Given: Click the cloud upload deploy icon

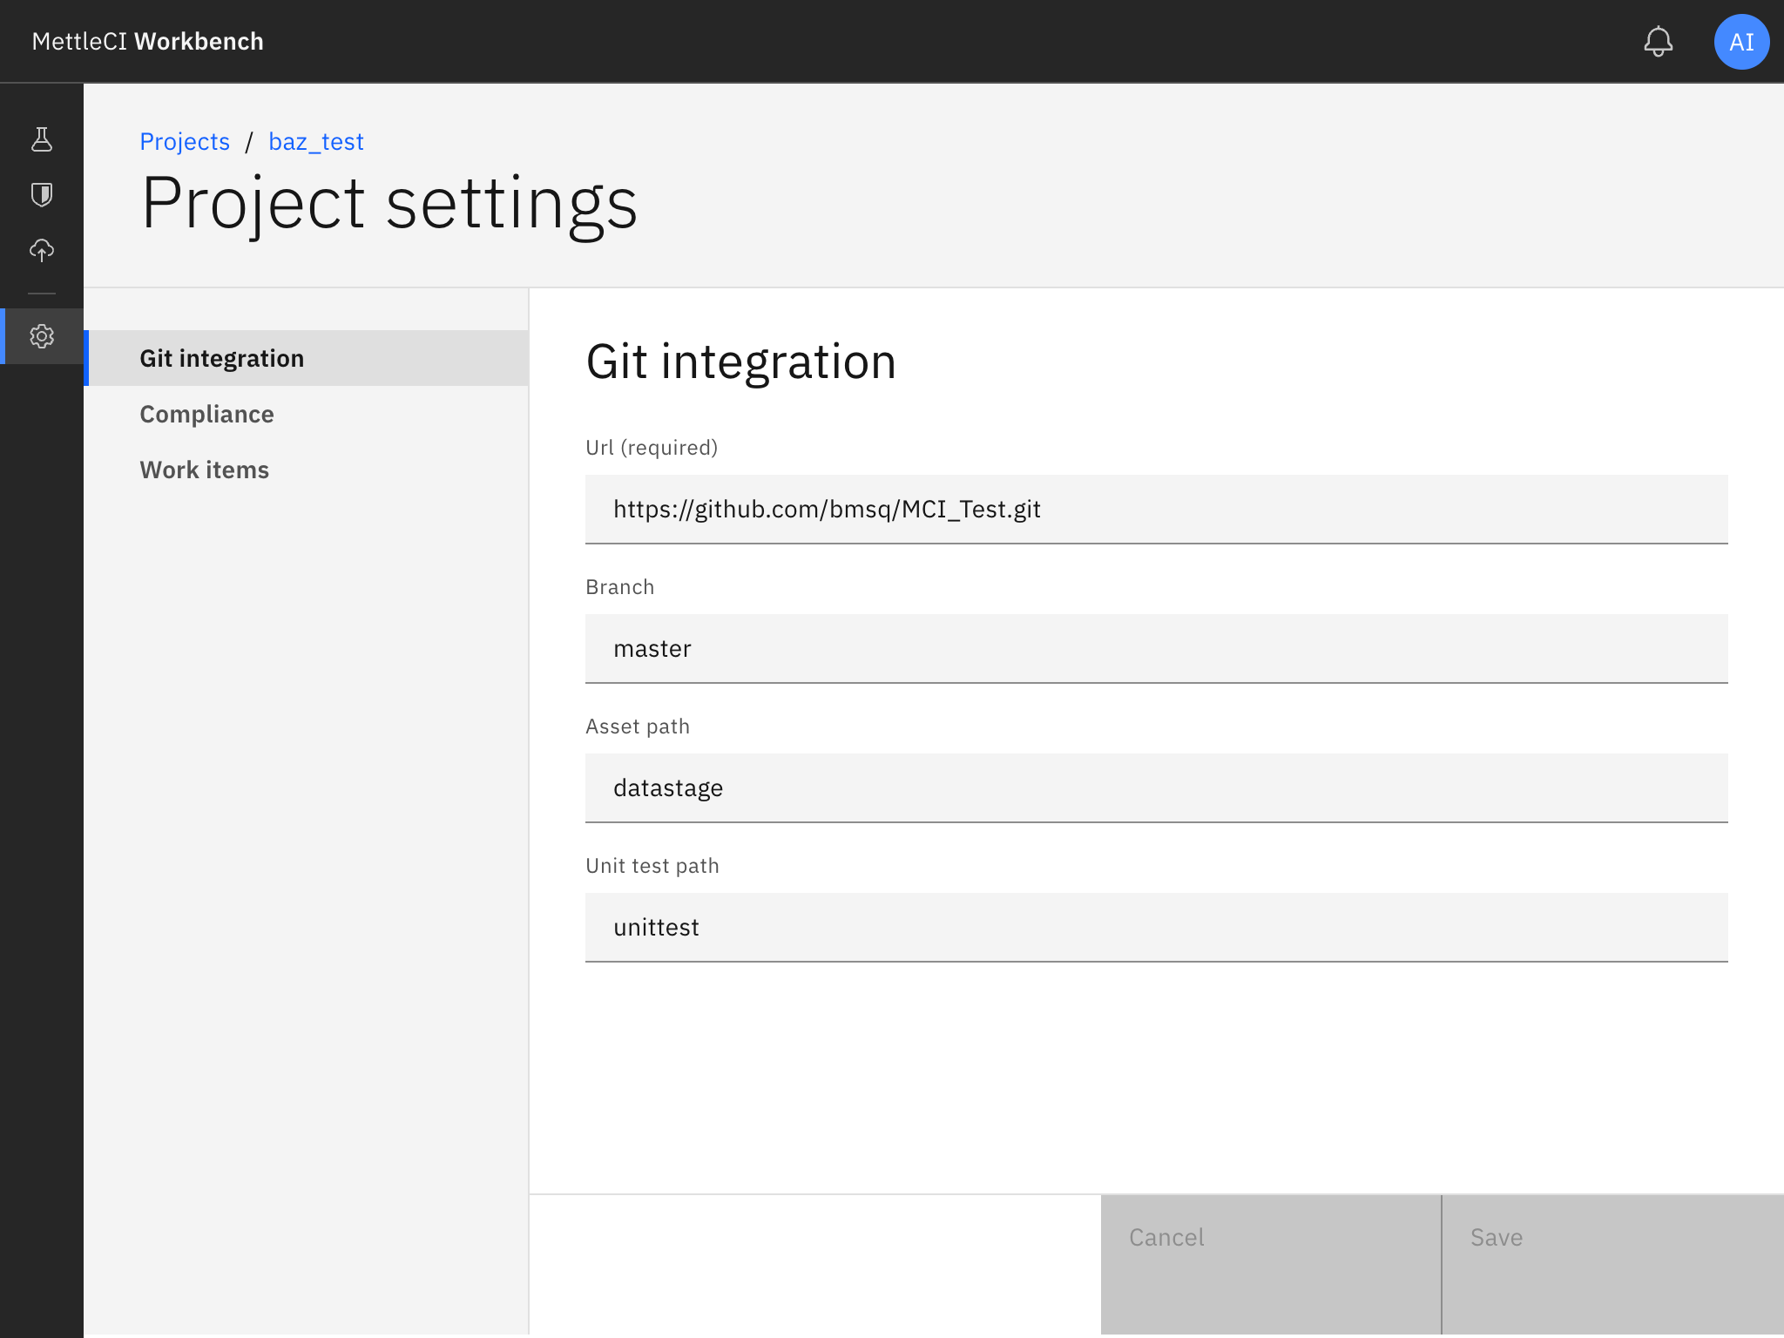Looking at the screenshot, I should click(x=42, y=251).
